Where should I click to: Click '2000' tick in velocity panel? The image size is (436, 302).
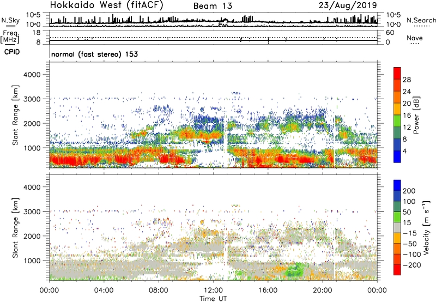coord(32,236)
